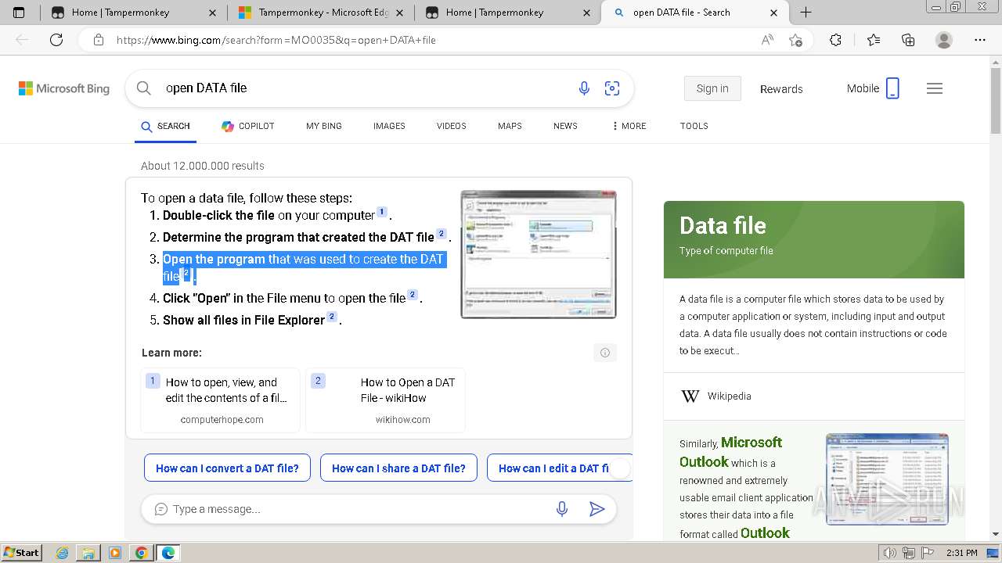
Task: Start voice search with microphone icon
Action: [584, 88]
